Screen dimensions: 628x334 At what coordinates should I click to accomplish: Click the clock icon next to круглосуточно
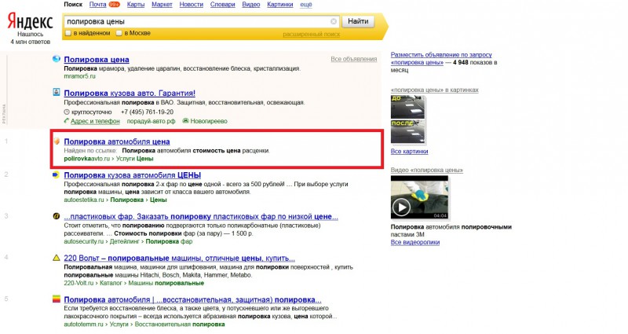(67, 112)
